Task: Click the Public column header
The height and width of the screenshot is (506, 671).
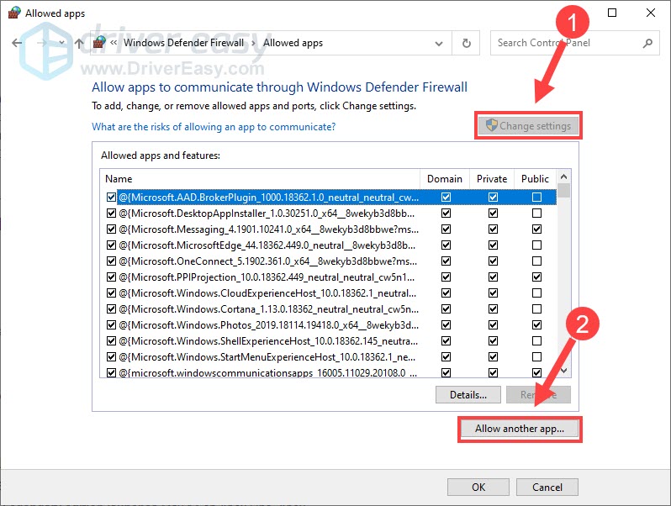Action: coord(535,179)
